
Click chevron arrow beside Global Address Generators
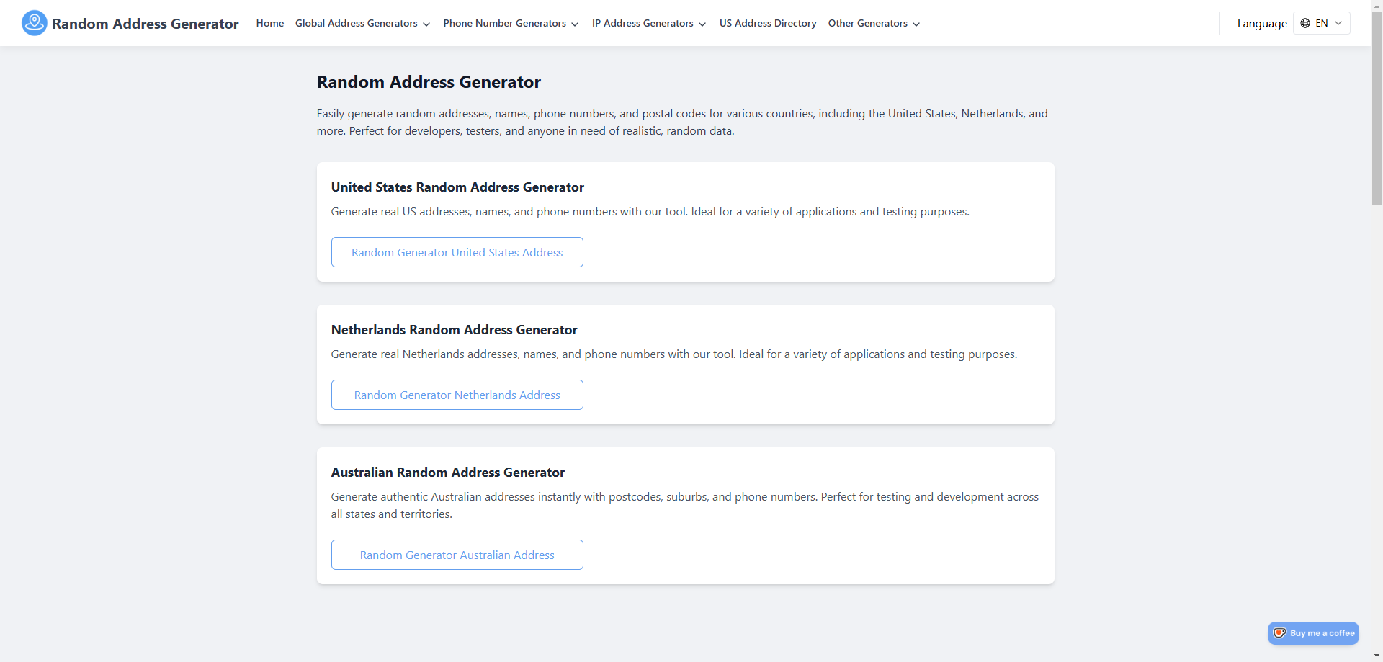(426, 24)
